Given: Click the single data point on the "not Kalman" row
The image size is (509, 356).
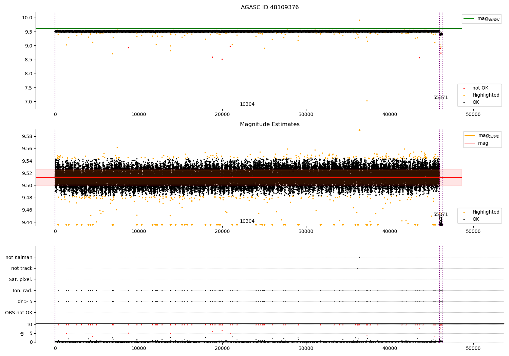Looking at the screenshot, I should click(359, 257).
